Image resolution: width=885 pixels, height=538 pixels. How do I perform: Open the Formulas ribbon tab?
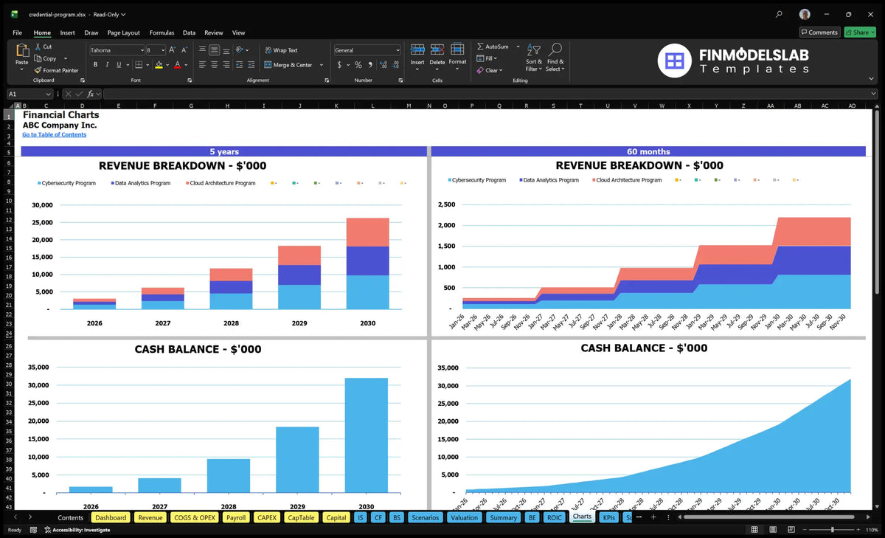pyautogui.click(x=162, y=32)
